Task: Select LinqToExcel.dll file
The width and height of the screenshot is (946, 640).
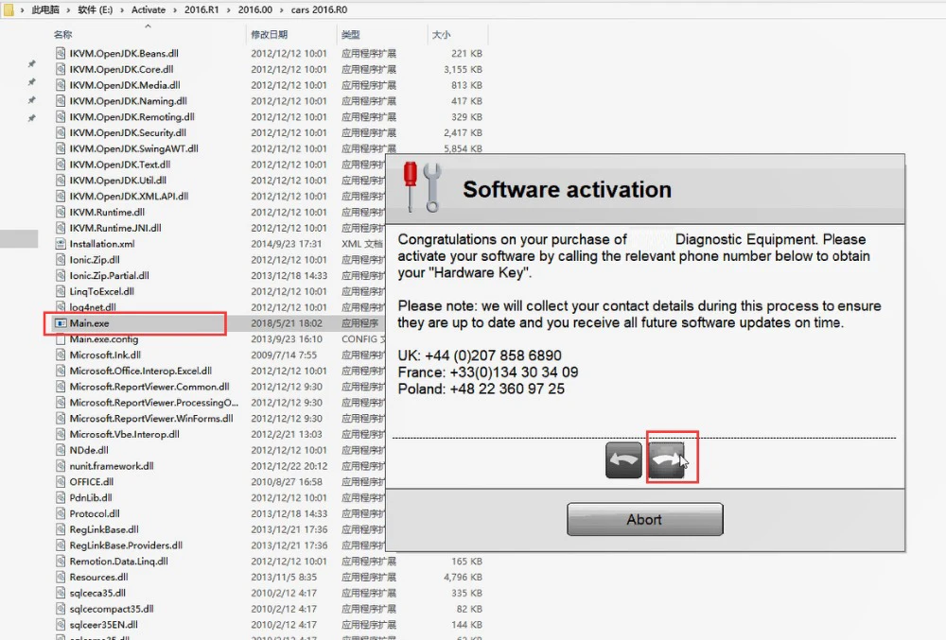Action: point(101,292)
